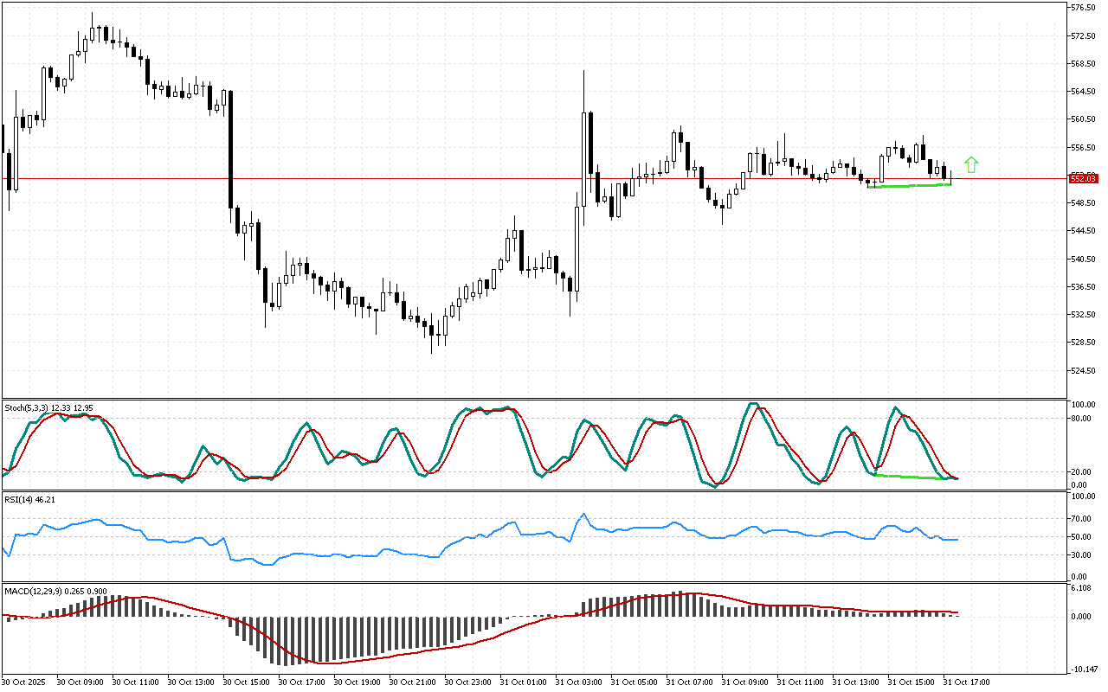This screenshot has width=1108, height=692.
Task: Click the 70.00 RSI level label
Action: [x=1080, y=519]
